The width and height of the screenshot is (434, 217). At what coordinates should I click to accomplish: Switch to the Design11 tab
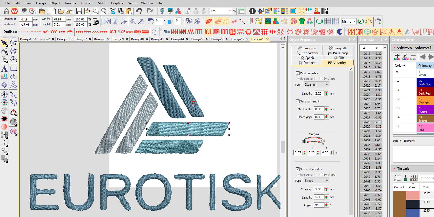point(157,39)
